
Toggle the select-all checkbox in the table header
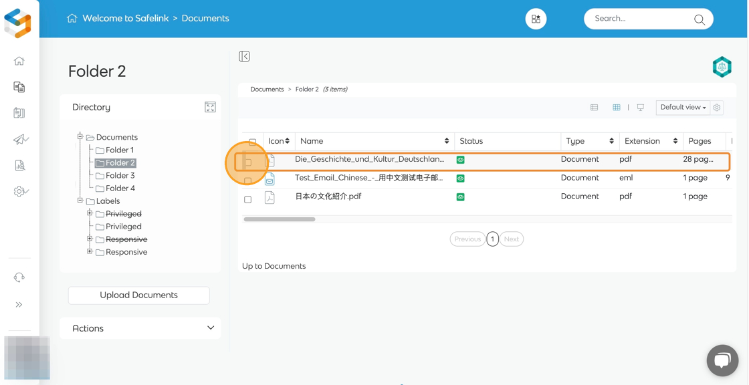[x=252, y=142]
